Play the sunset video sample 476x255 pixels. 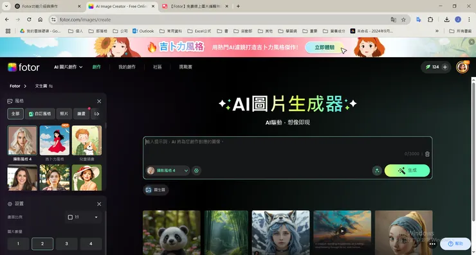coord(342,231)
